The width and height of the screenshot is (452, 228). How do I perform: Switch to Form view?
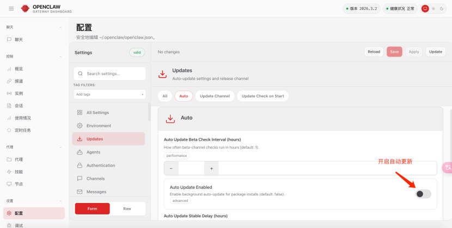tap(92, 209)
